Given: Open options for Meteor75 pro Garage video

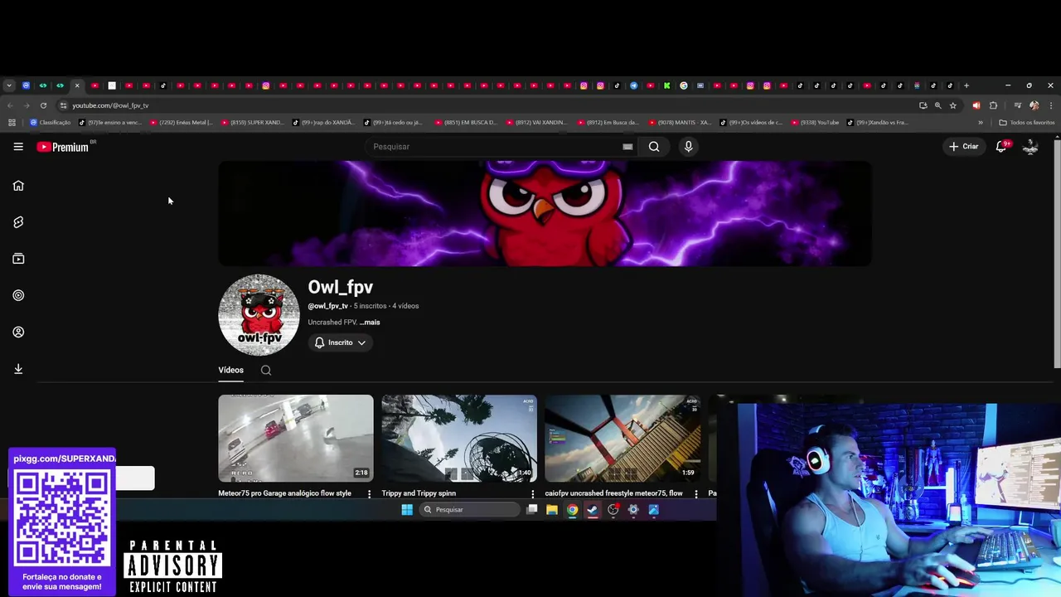Looking at the screenshot, I should (x=369, y=494).
